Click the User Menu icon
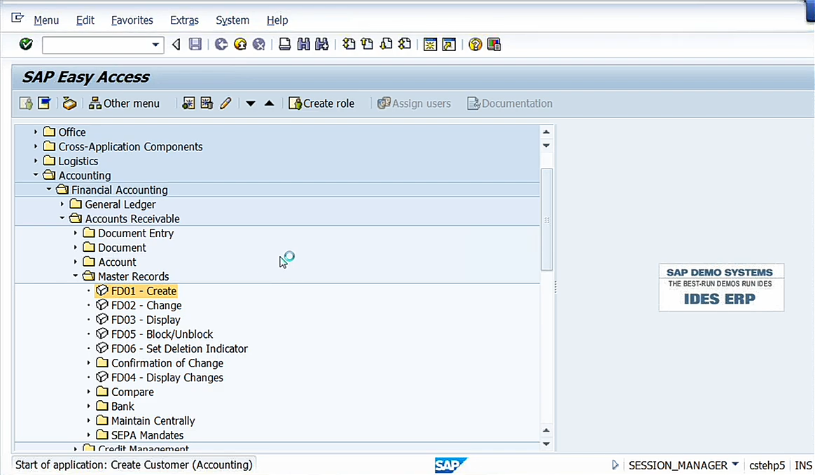The width and height of the screenshot is (815, 475). click(x=25, y=104)
